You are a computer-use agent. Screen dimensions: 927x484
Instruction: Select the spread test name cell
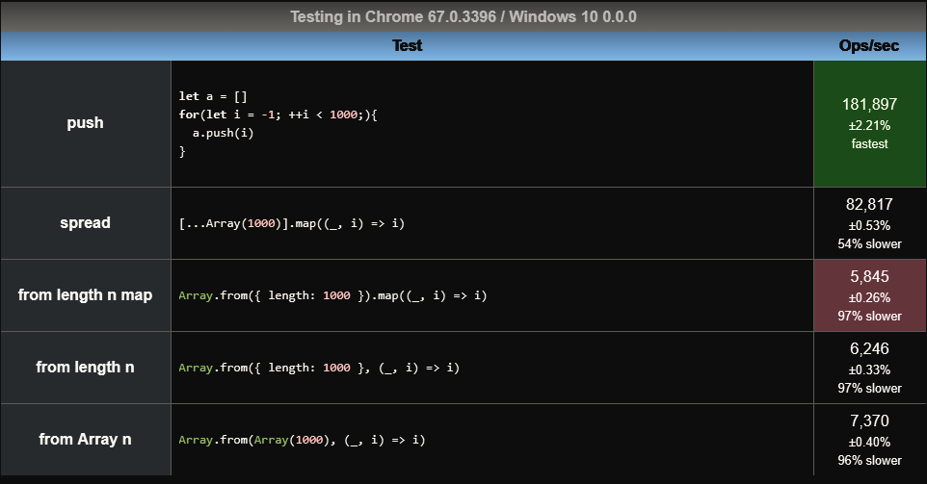pyautogui.click(x=85, y=223)
